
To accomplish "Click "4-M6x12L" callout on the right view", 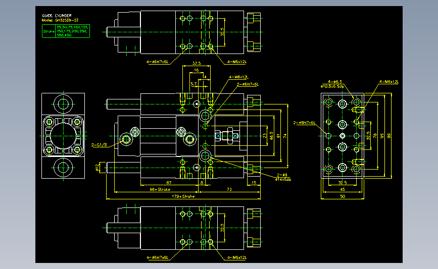I will pyautogui.click(x=389, y=82).
